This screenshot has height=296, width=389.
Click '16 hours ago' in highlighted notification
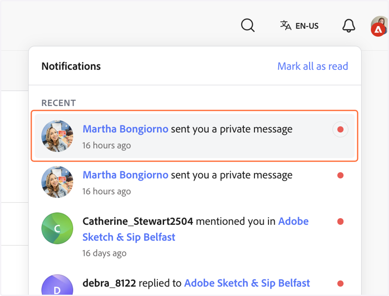(x=107, y=145)
